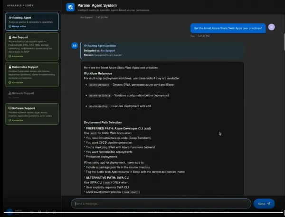Click the Accessible check icon under Kubernetes Support

[10, 82]
